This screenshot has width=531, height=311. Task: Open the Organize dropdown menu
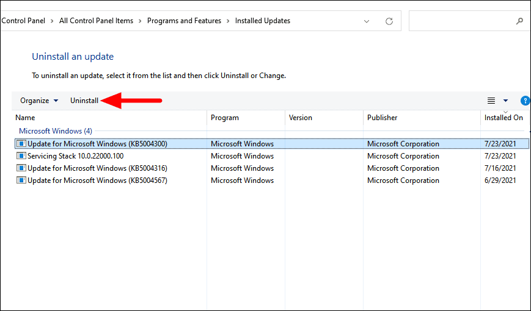(x=39, y=101)
